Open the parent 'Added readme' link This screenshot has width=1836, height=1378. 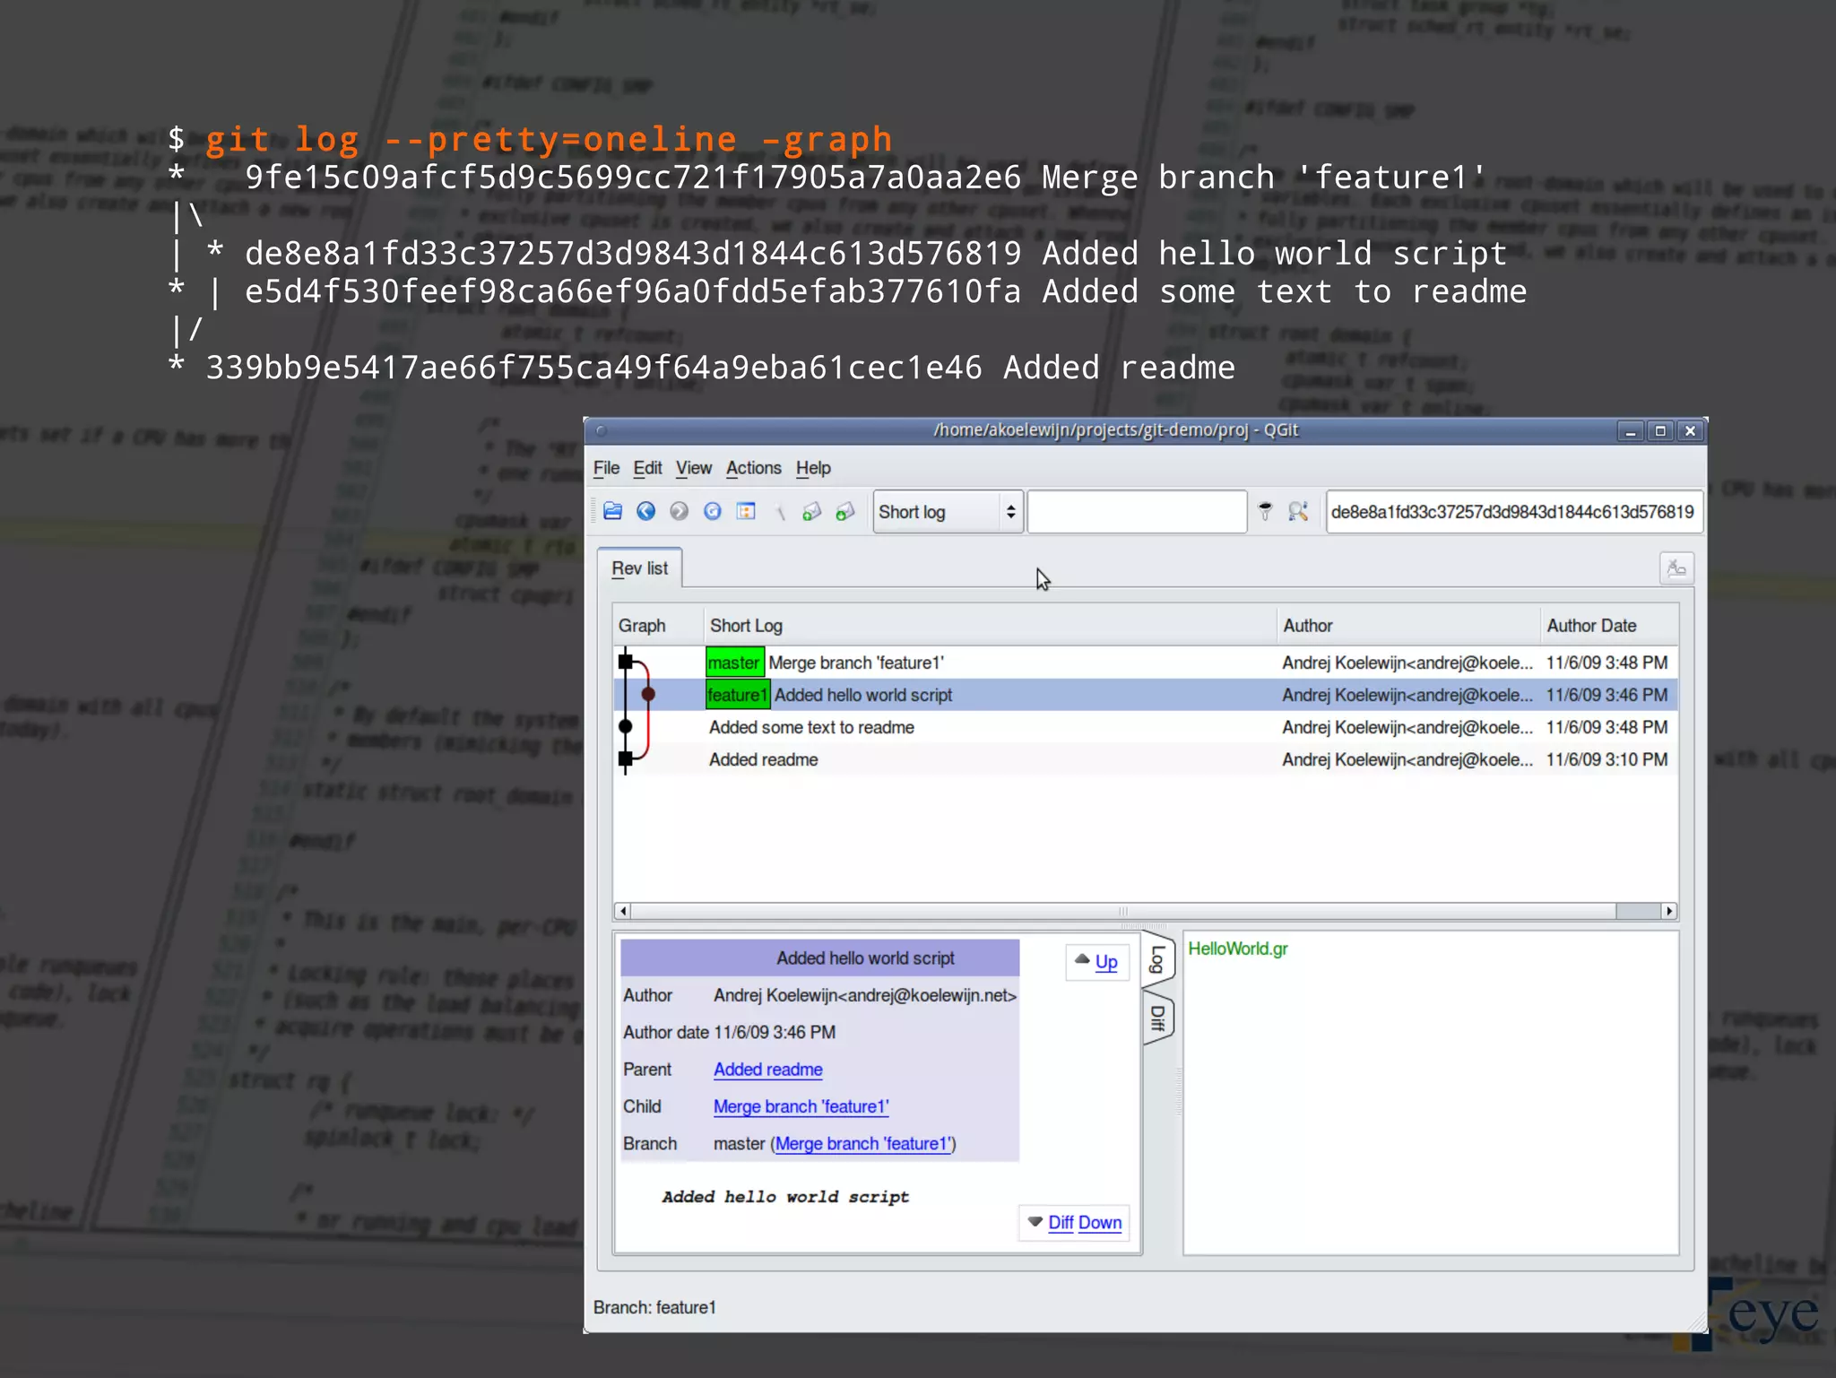(x=767, y=1070)
